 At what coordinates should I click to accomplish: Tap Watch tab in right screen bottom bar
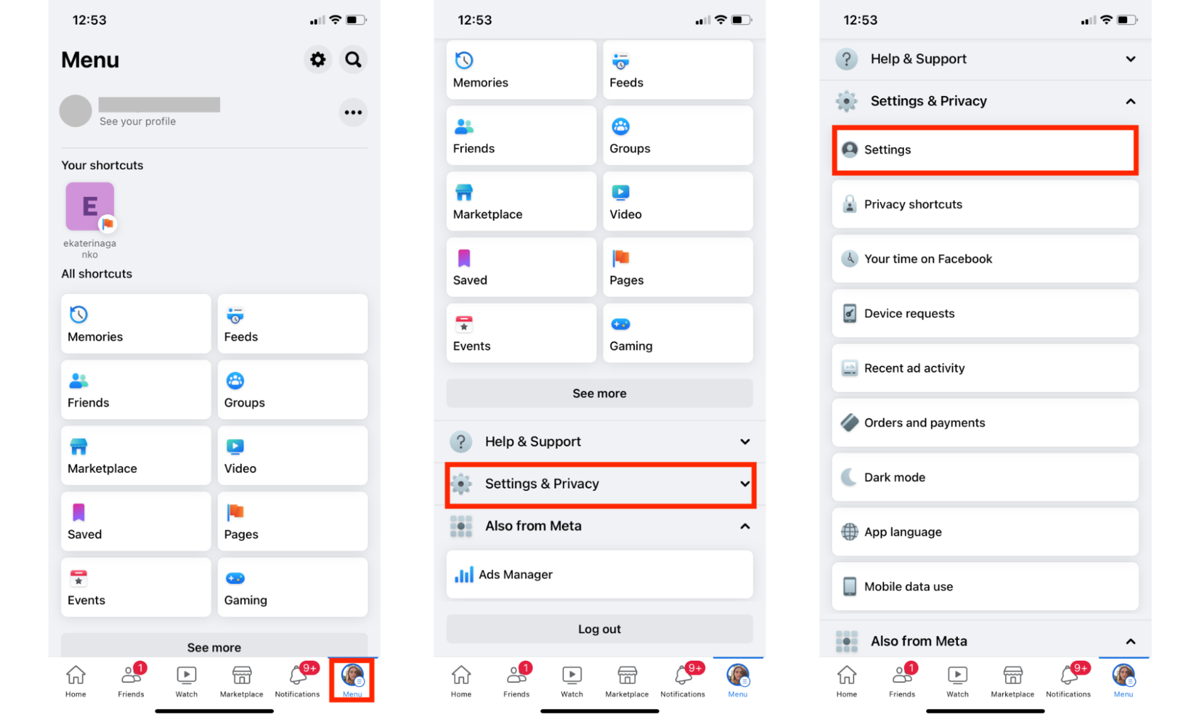(958, 681)
